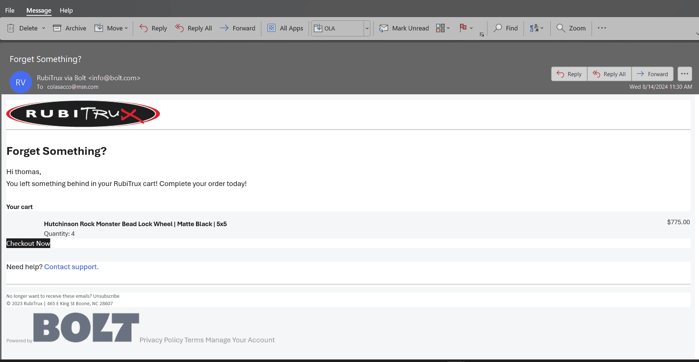Click the Zoom magnifier button

pos(571,28)
